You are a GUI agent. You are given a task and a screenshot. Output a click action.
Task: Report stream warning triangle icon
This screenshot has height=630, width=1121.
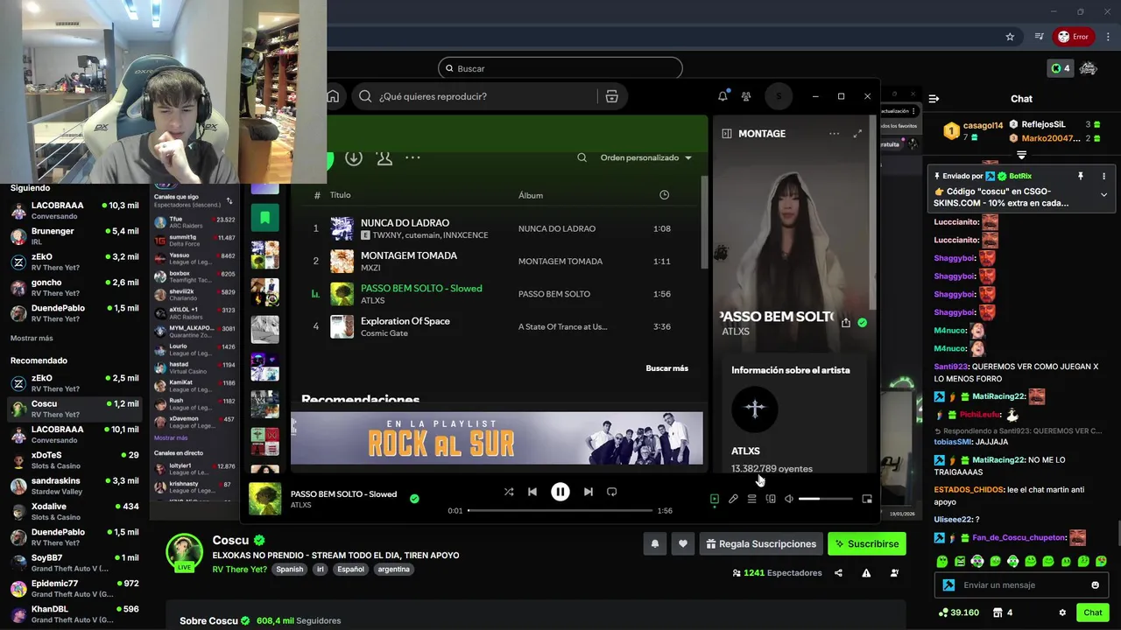coord(866,573)
